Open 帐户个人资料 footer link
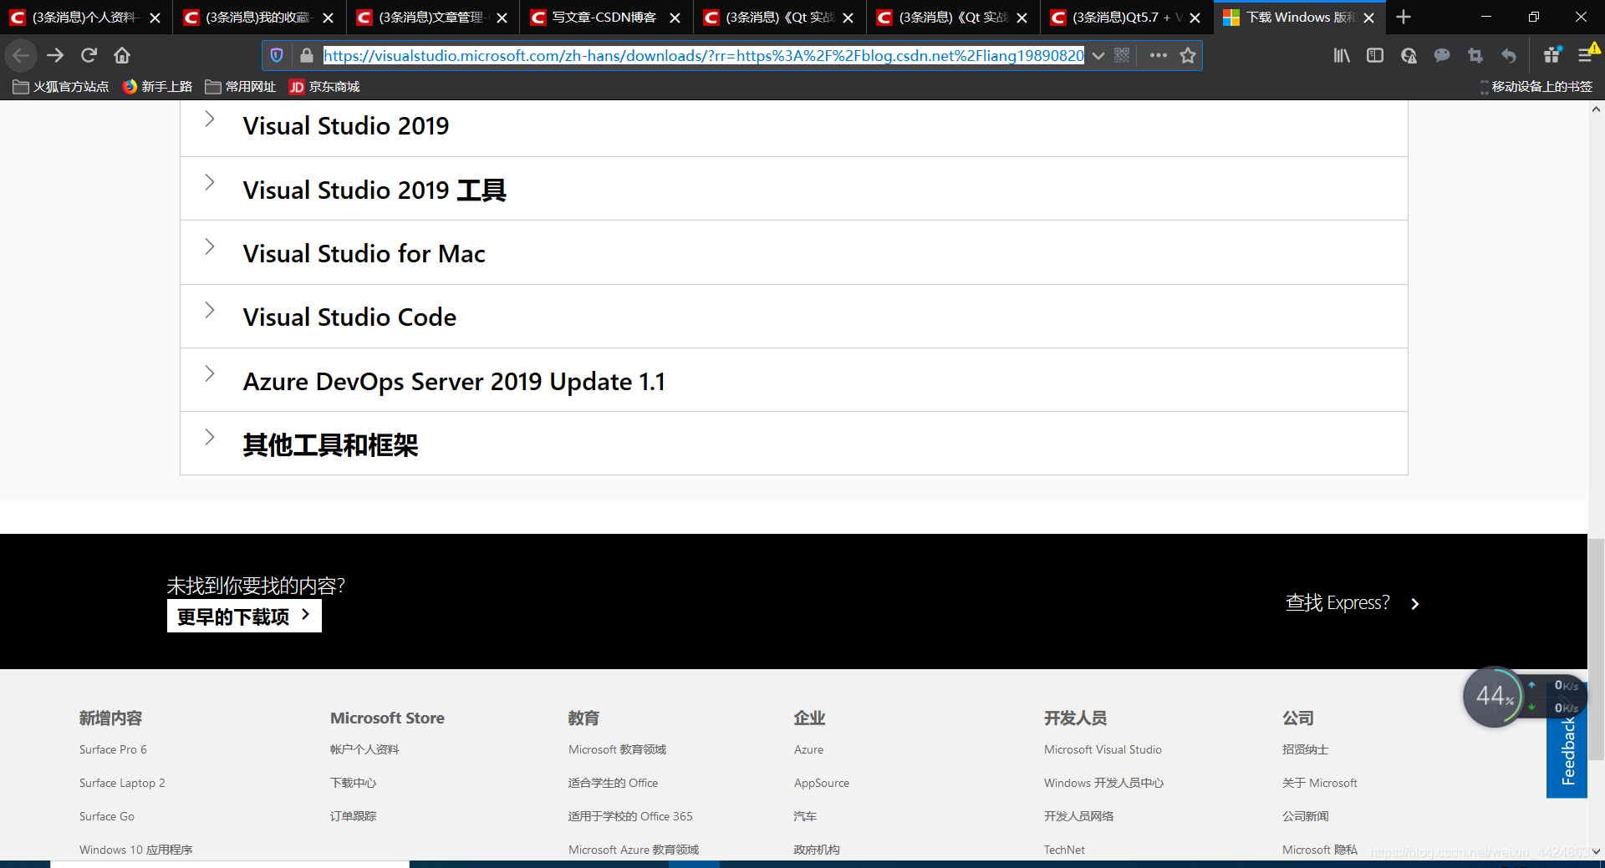The width and height of the screenshot is (1605, 868). click(364, 749)
